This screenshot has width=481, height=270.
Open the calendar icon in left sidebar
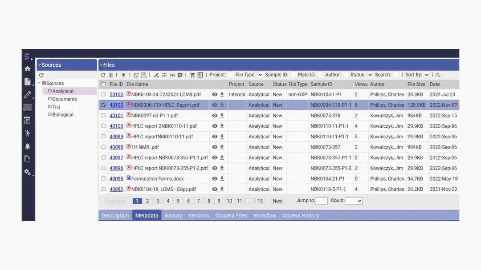27,120
